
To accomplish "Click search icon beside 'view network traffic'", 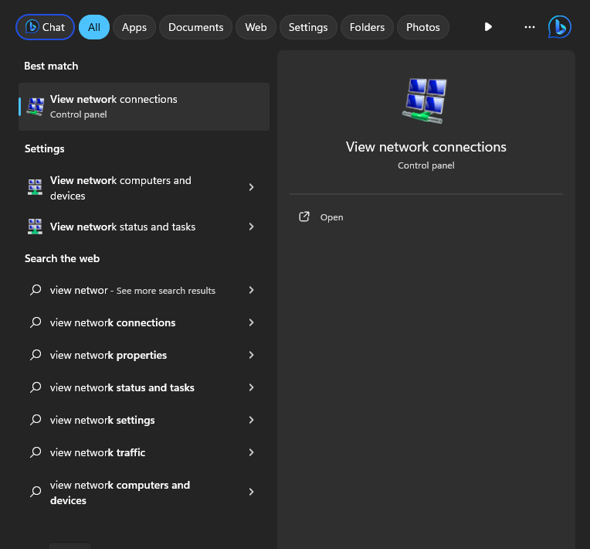I will pyautogui.click(x=36, y=452).
